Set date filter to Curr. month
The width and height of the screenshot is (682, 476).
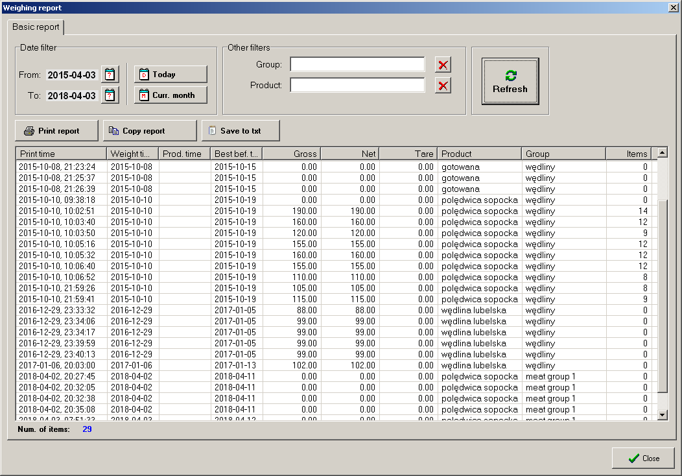[x=170, y=95]
